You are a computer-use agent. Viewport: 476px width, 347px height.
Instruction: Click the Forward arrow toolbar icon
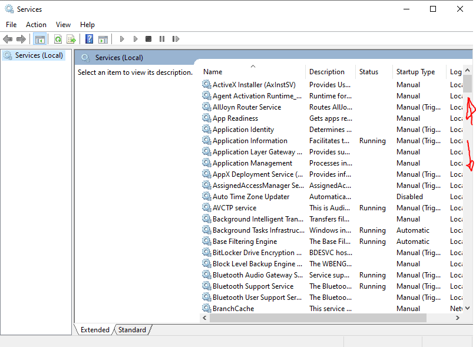coord(21,39)
